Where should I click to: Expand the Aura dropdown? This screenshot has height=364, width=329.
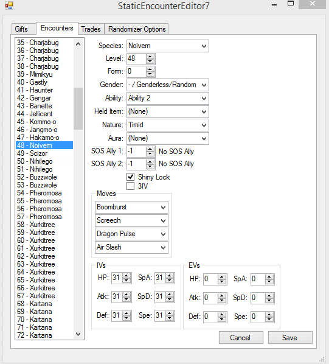(x=168, y=138)
